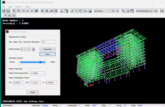Click the Close button in the dialog

pos(32,92)
